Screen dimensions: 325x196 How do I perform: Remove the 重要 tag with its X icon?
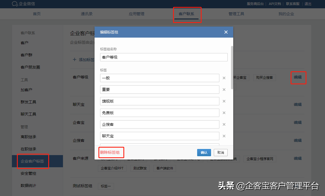coord(224,90)
